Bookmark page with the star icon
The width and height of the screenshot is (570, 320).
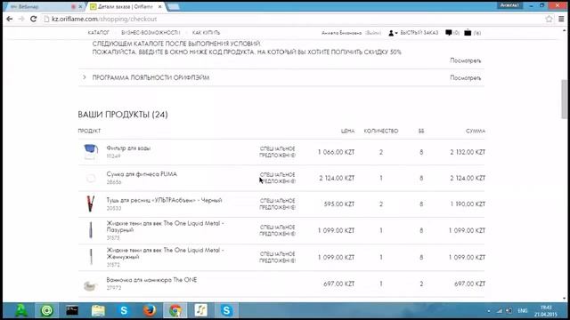[549, 19]
